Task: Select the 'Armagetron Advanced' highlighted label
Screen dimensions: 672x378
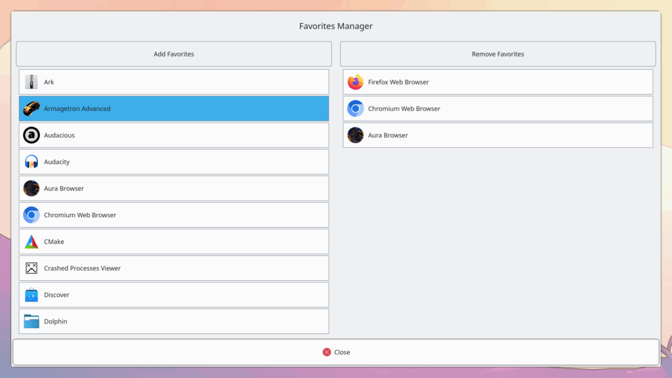Action: 77,108
